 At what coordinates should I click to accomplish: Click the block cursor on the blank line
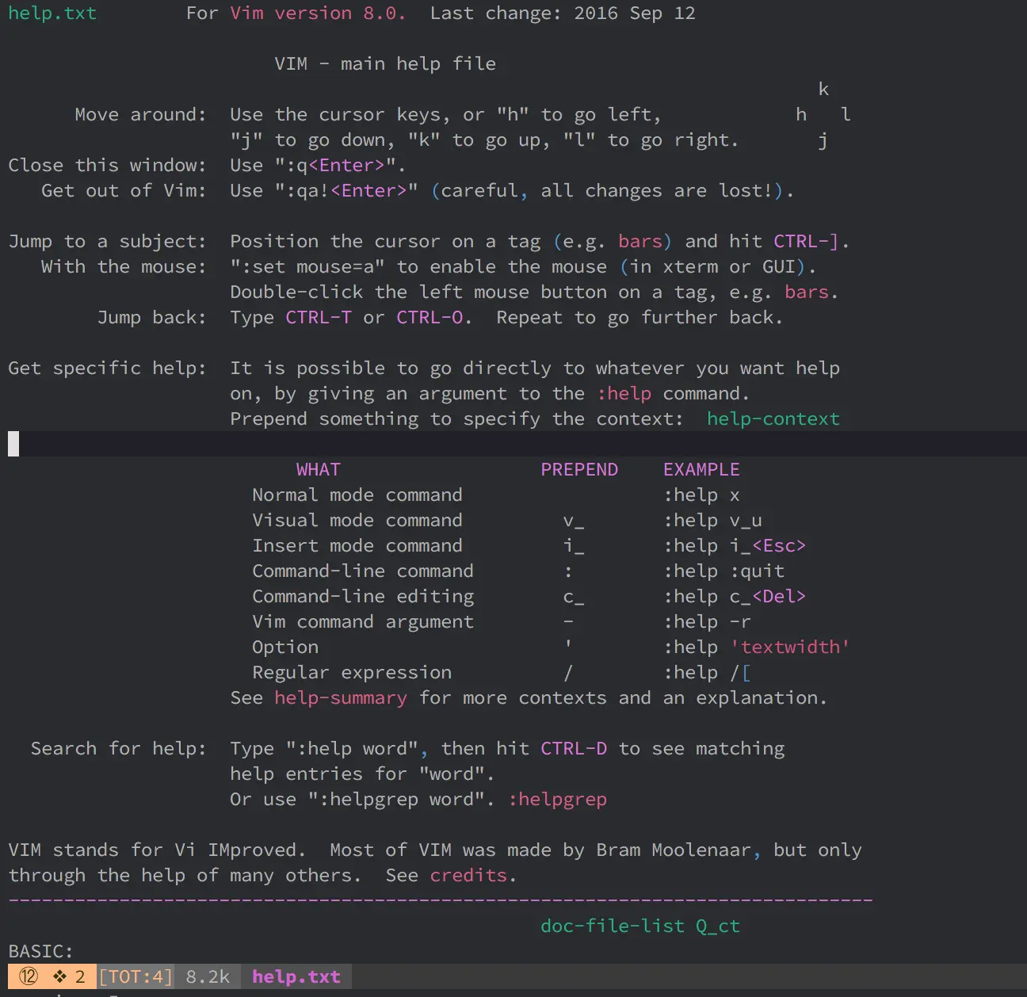(x=13, y=444)
